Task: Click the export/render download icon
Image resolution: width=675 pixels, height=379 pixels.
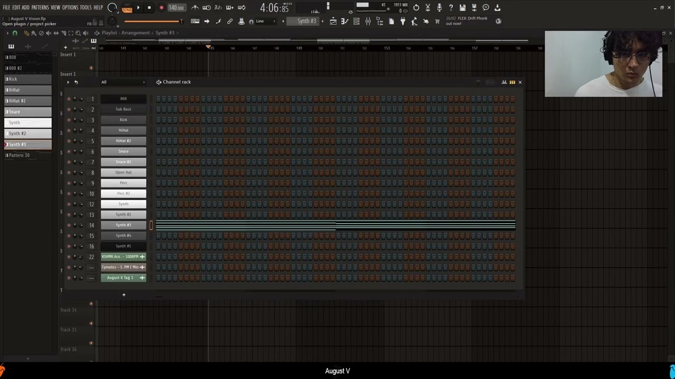Action: point(497,7)
